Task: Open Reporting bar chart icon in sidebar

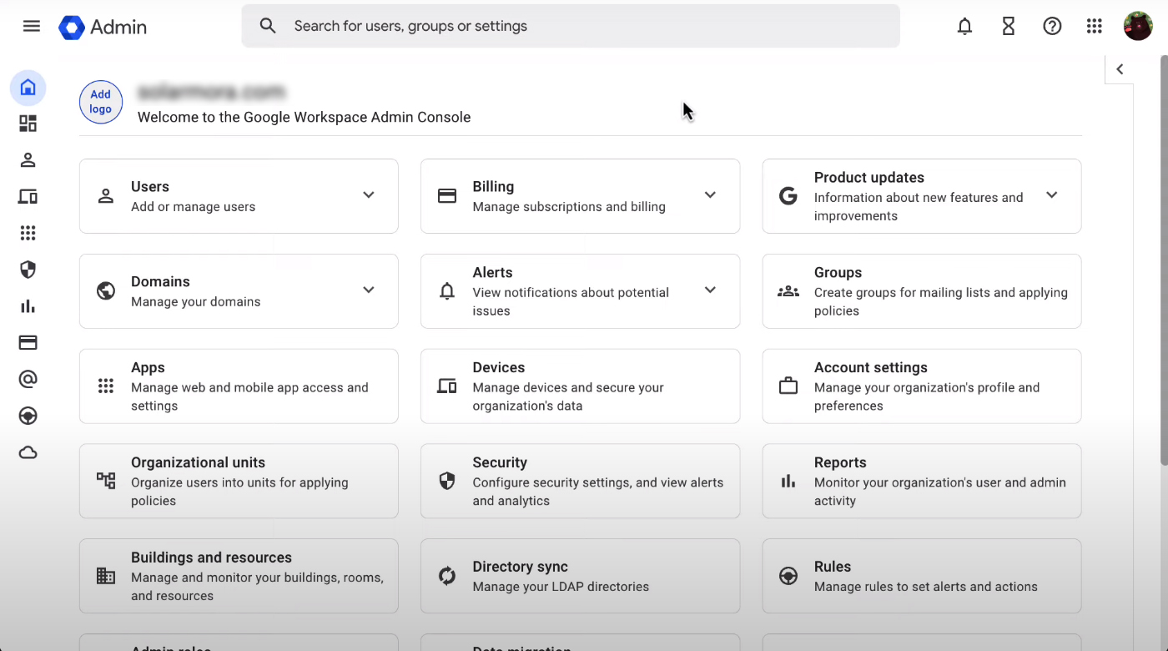Action: [x=28, y=306]
